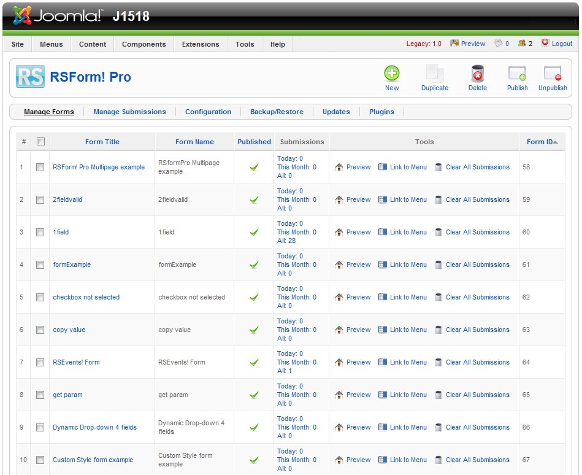Open the Custom Style form example link
Screen dimensions: 582x475
click(93, 460)
